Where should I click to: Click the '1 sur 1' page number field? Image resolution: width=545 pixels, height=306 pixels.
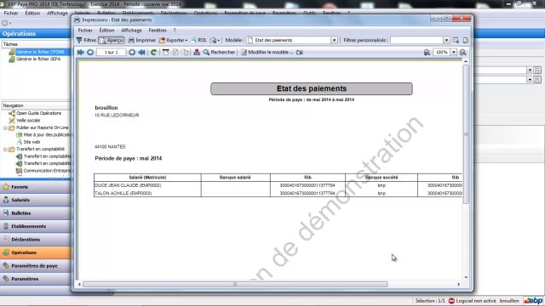tap(112, 52)
